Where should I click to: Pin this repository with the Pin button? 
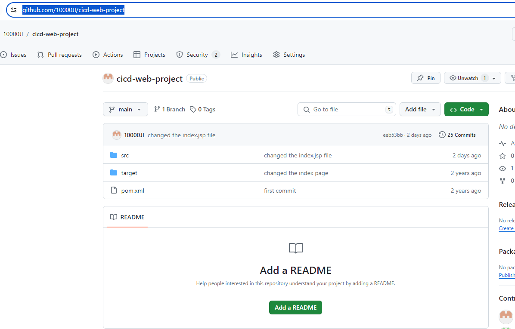click(426, 78)
